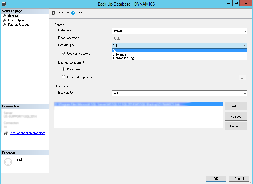Click the Backup component label

pyautogui.click(x=71, y=62)
